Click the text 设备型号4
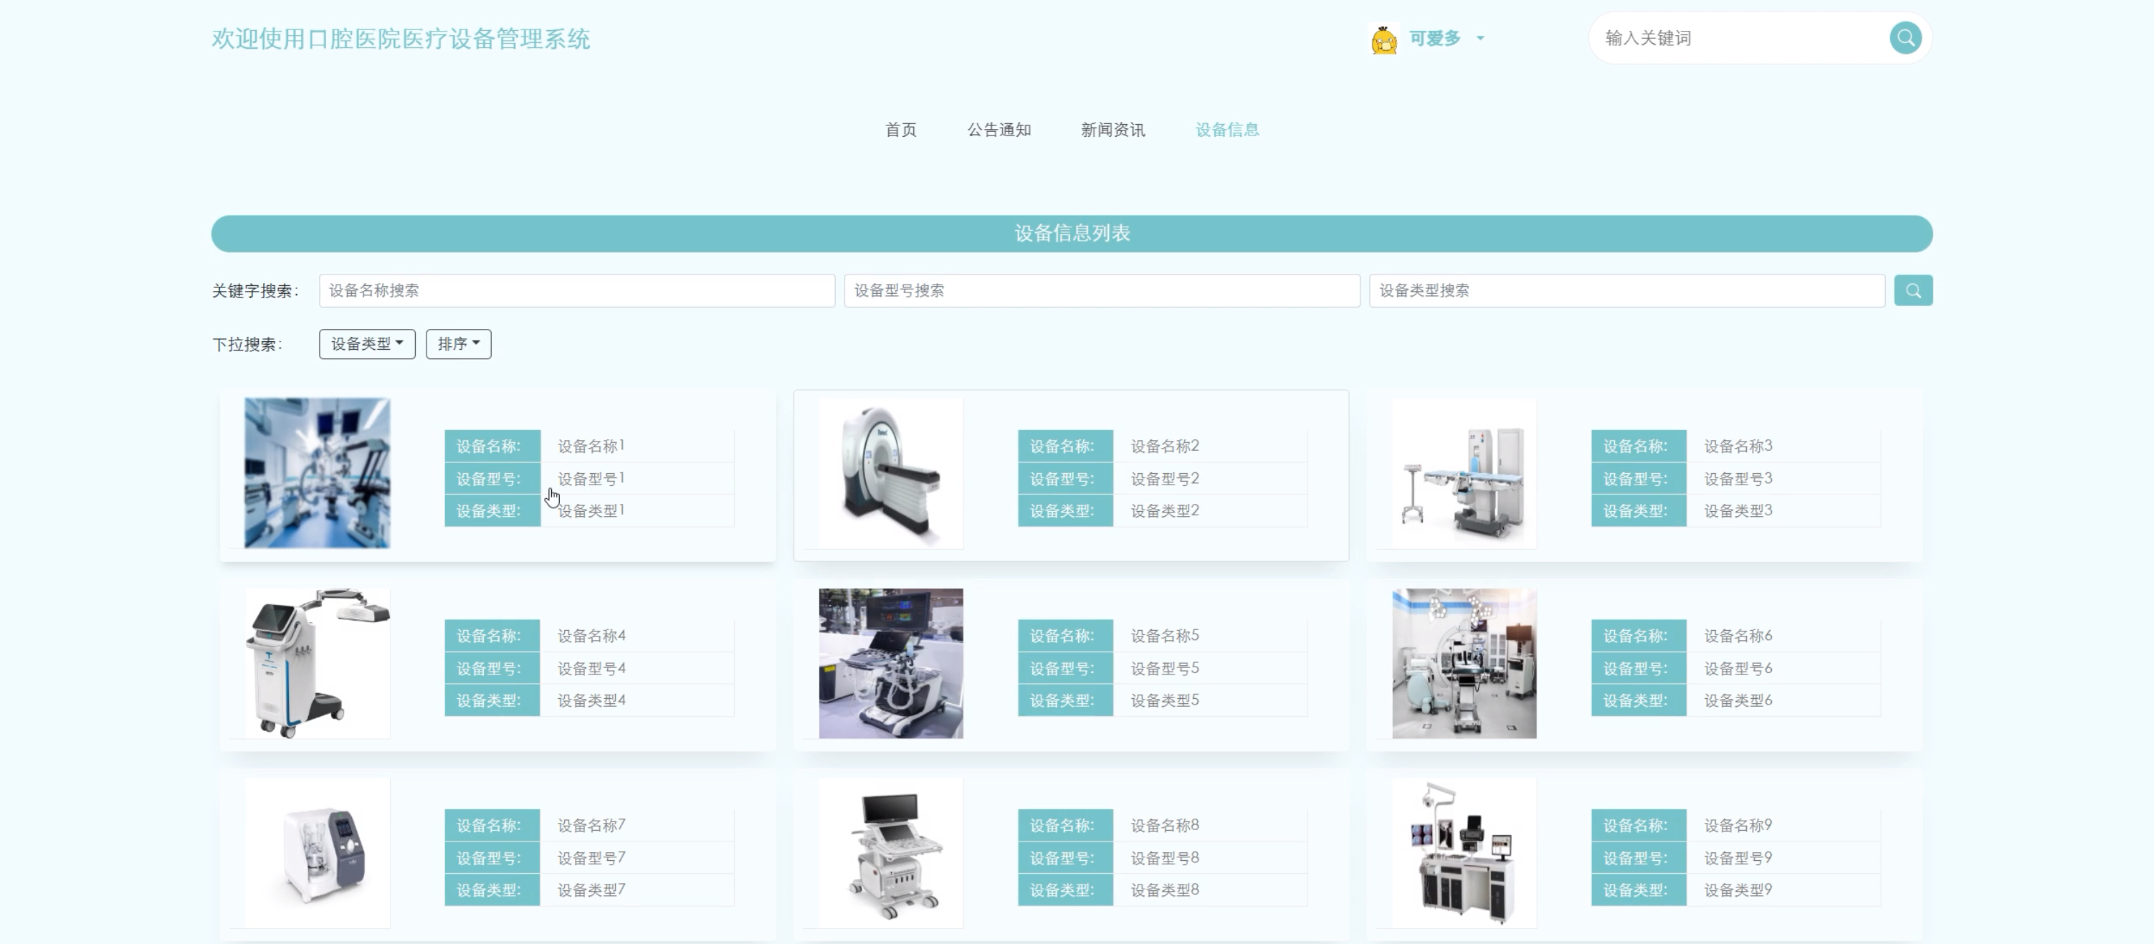This screenshot has height=944, width=2154. [x=591, y=669]
